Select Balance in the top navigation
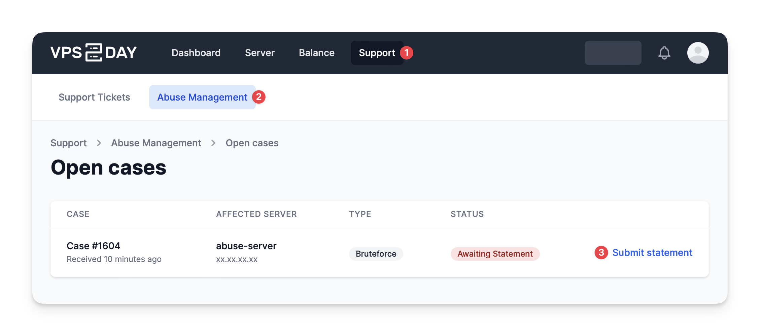Viewport: 760px width, 336px height. 316,53
